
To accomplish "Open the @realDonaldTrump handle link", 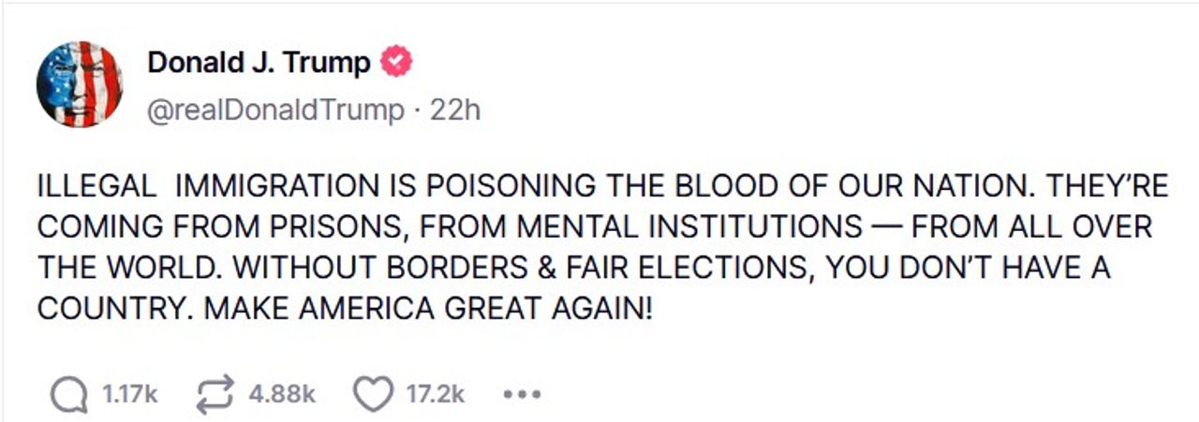I will [x=274, y=110].
